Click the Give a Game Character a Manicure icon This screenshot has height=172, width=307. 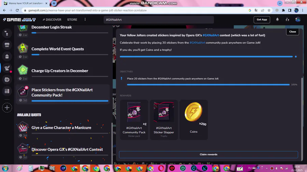pos(23,127)
